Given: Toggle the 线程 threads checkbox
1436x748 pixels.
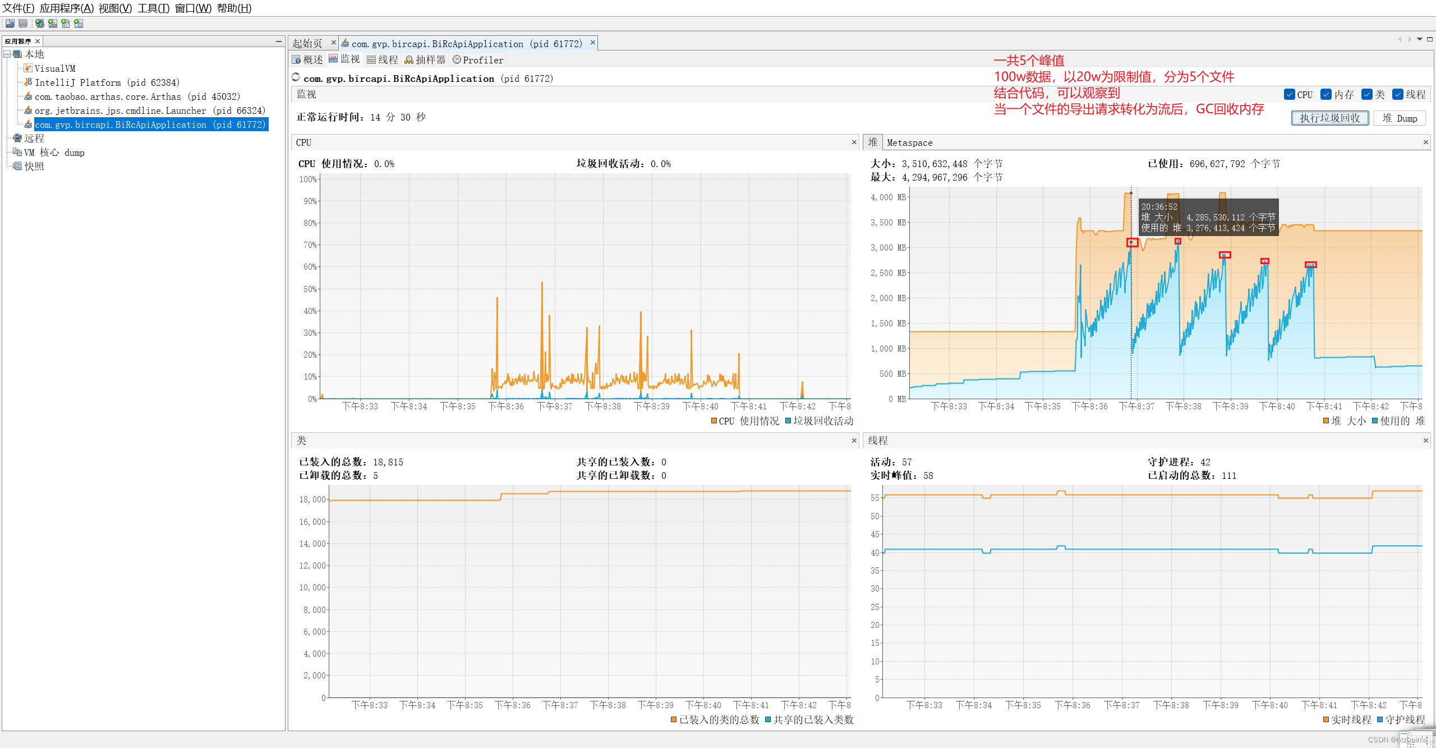Looking at the screenshot, I should (x=1398, y=95).
